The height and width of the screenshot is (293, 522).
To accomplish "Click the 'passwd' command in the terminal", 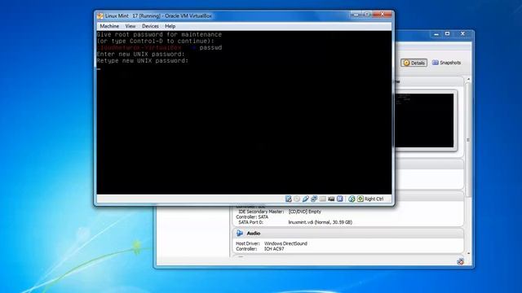I will 210,47.
